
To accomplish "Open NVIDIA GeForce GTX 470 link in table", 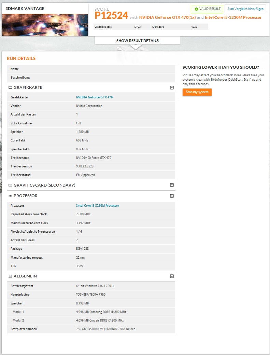I will (94, 97).
